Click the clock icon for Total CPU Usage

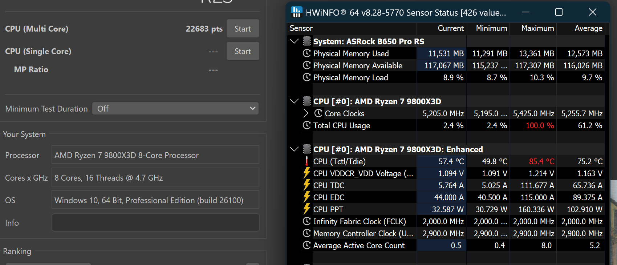(x=307, y=125)
